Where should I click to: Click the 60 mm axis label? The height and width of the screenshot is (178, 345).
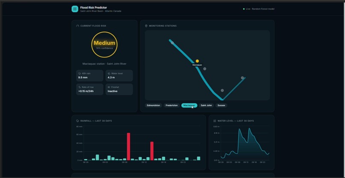pos(80,135)
